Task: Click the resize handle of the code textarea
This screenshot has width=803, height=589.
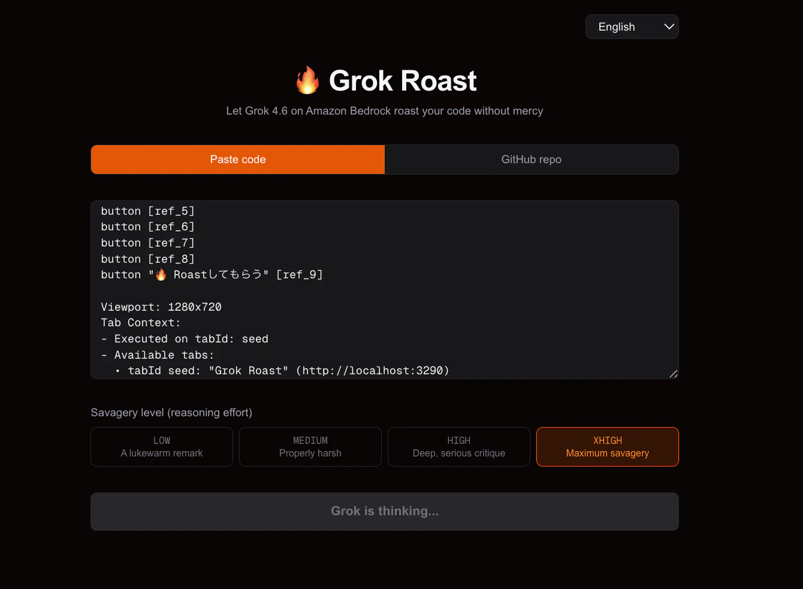Action: pyautogui.click(x=674, y=374)
